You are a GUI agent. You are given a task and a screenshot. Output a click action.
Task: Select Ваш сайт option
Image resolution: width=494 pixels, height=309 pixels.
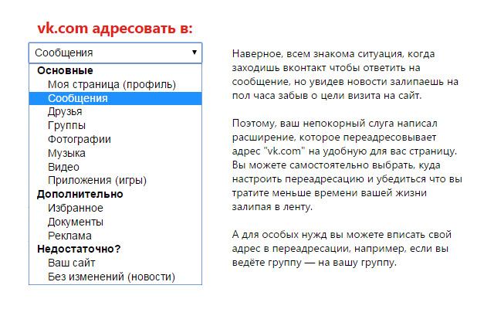click(115, 263)
